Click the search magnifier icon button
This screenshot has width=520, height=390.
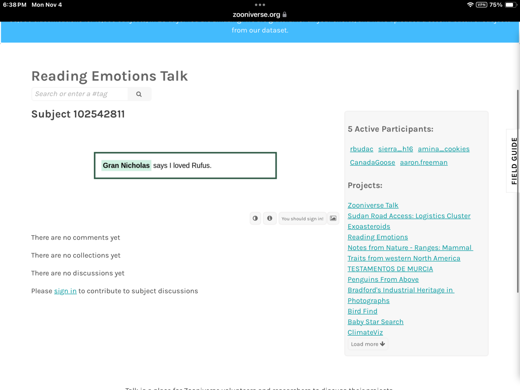click(x=139, y=94)
